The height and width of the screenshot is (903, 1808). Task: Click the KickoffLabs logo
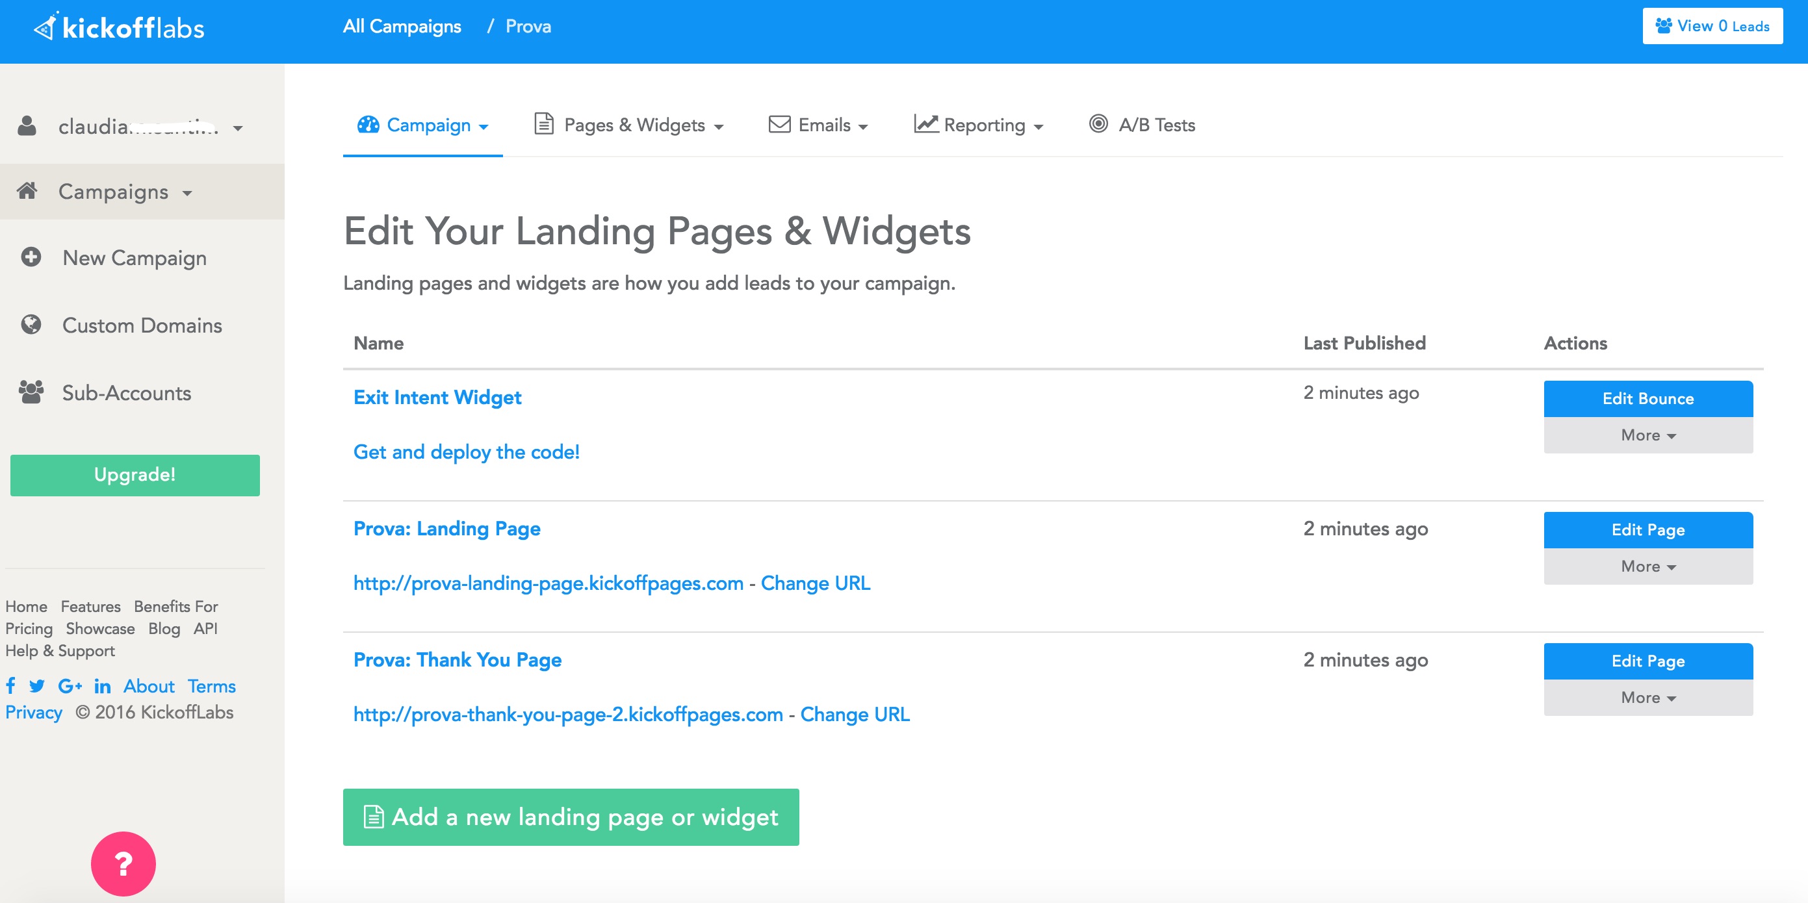point(120,27)
